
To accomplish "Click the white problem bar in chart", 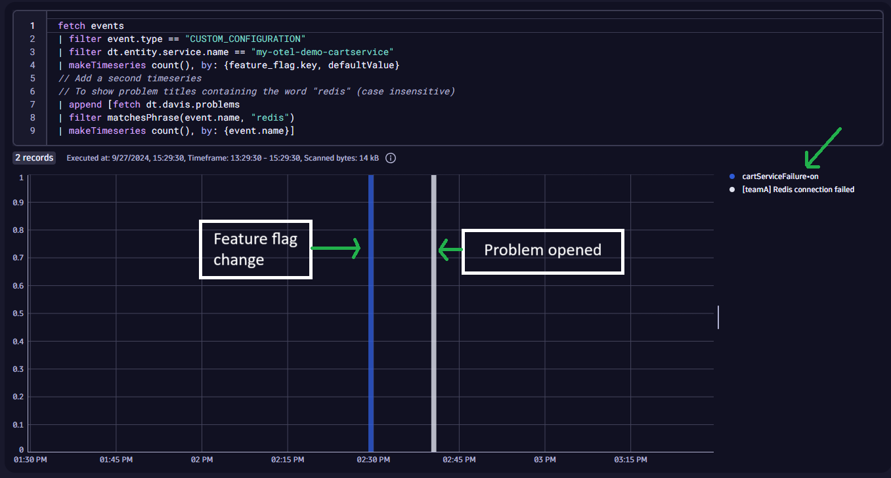I will click(x=433, y=313).
